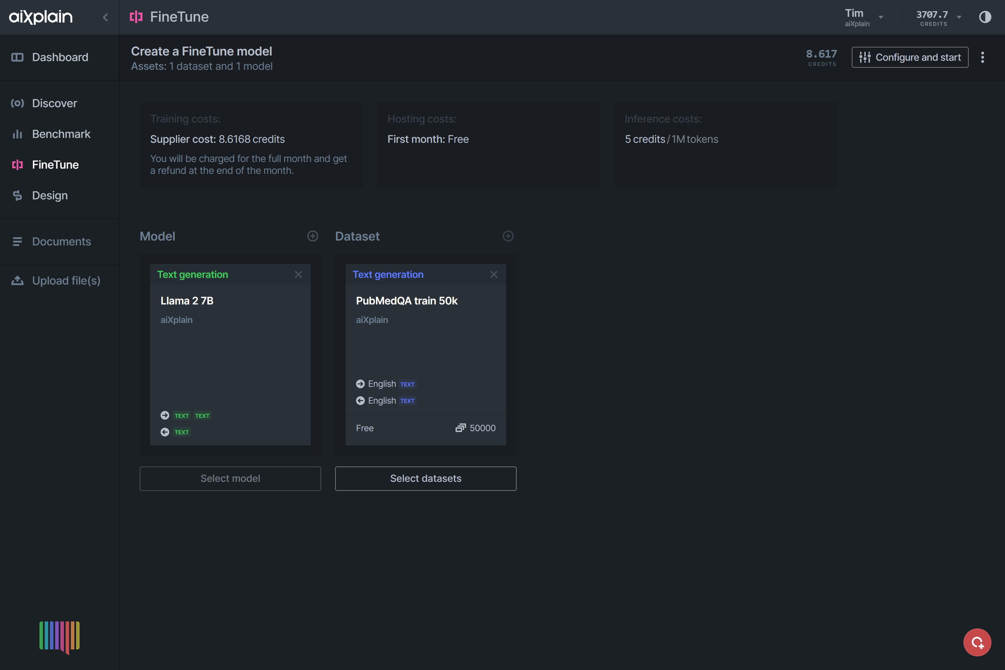Click the plus icon next to Model
This screenshot has width=1005, height=670.
(x=313, y=236)
